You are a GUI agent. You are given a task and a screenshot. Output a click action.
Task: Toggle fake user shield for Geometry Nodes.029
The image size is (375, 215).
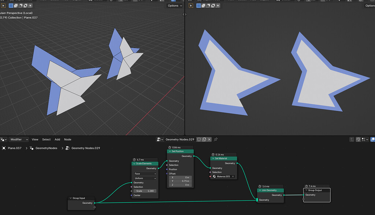[x=199, y=140]
